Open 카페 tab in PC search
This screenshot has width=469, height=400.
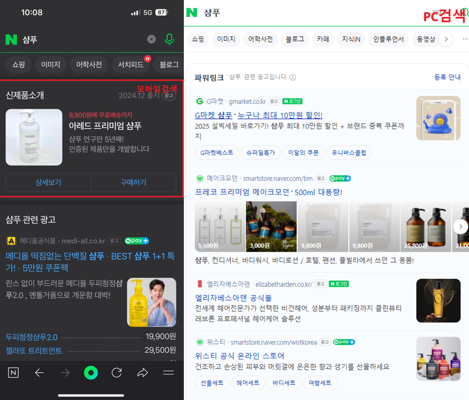323,39
